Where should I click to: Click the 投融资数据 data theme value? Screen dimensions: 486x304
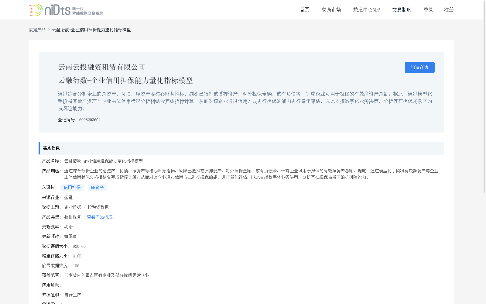[x=98, y=207]
